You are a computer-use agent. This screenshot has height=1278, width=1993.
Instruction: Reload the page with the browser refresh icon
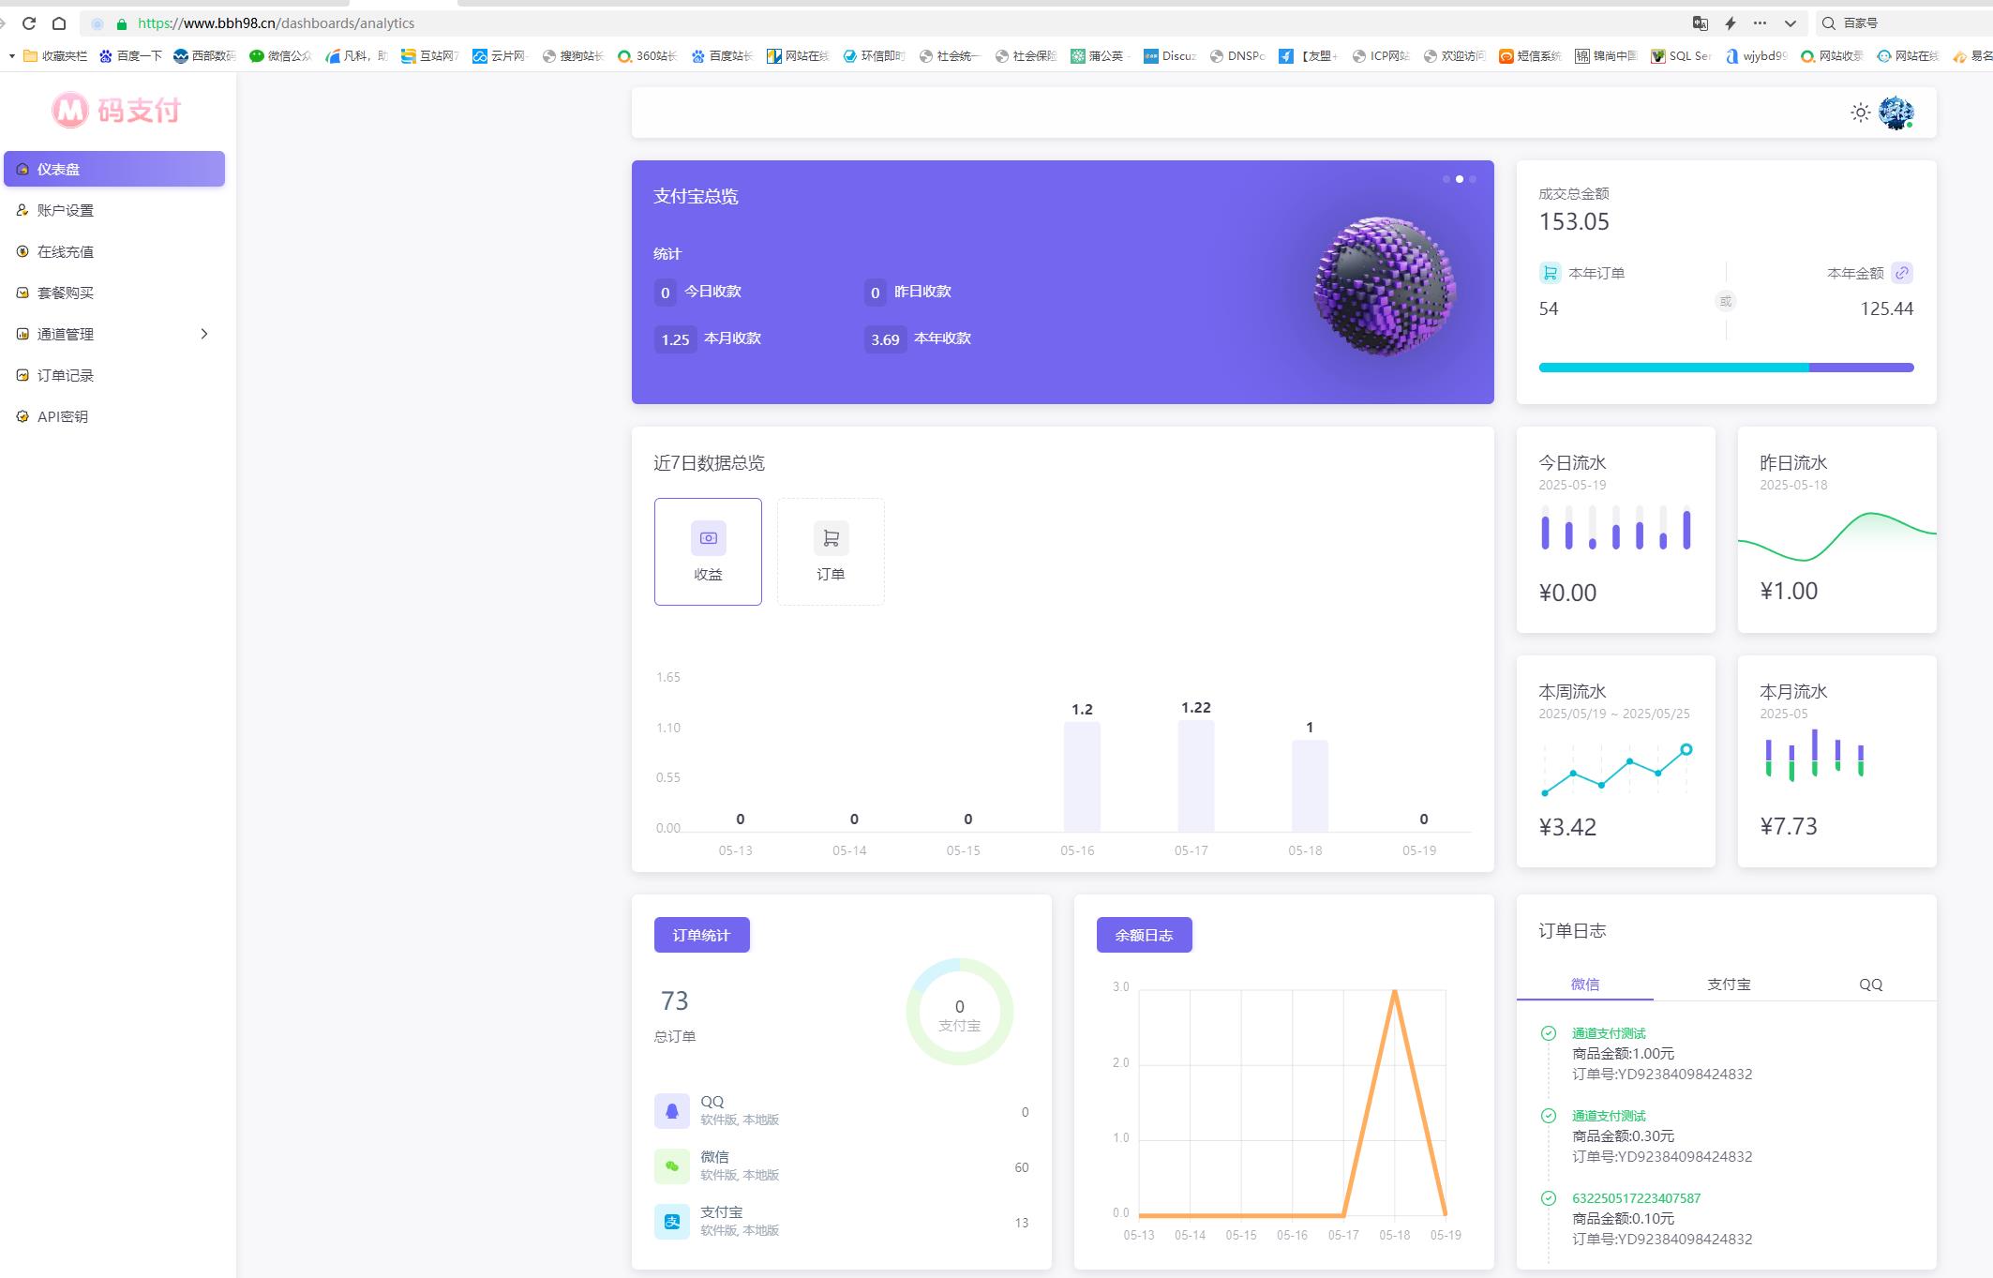[29, 23]
